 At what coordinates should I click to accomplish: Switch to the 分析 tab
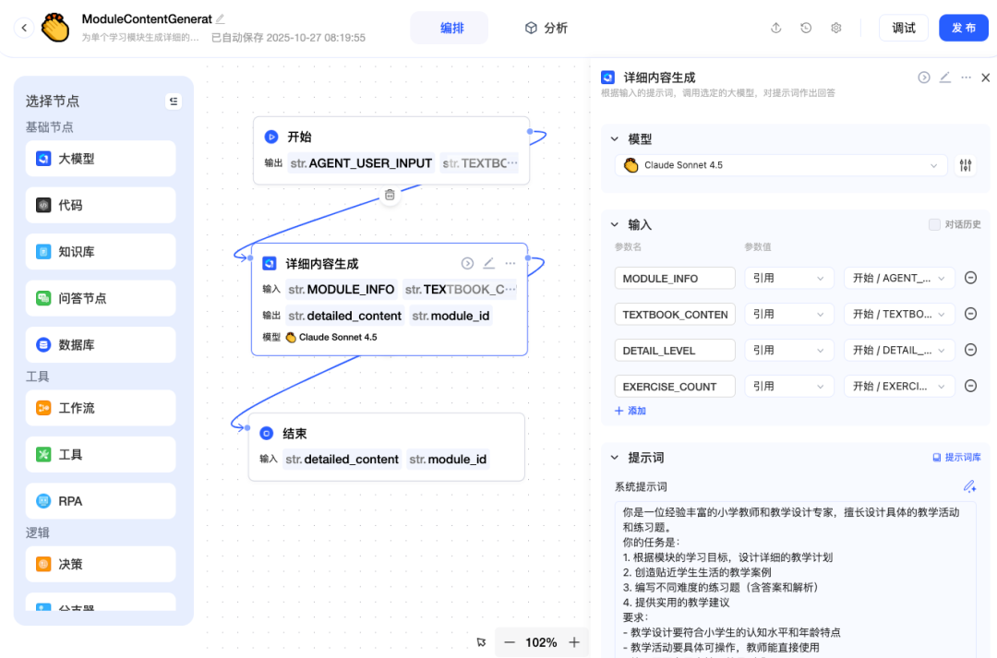[x=547, y=28]
